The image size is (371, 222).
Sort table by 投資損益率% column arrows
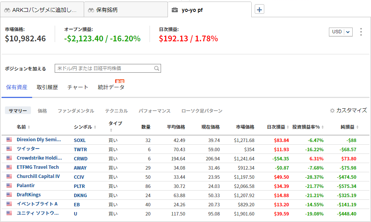point(322,127)
